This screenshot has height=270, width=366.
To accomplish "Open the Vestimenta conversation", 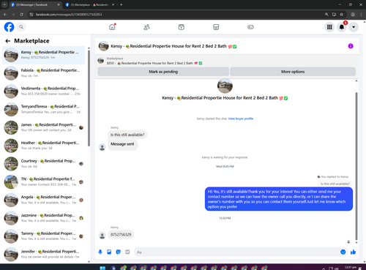I will [x=43, y=91].
